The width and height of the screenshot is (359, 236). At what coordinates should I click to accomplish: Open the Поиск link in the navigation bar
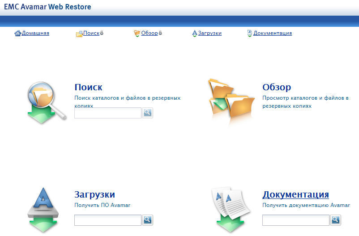click(x=91, y=33)
